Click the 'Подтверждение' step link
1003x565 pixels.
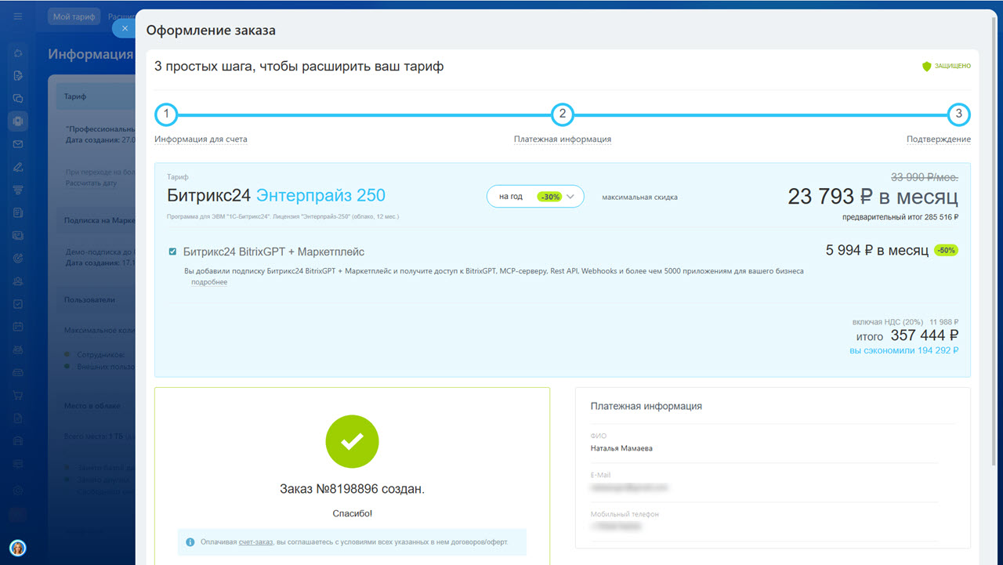pyautogui.click(x=938, y=139)
